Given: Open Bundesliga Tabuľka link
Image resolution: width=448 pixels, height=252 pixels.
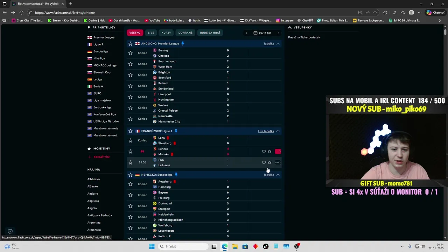Looking at the screenshot, I should [269, 175].
